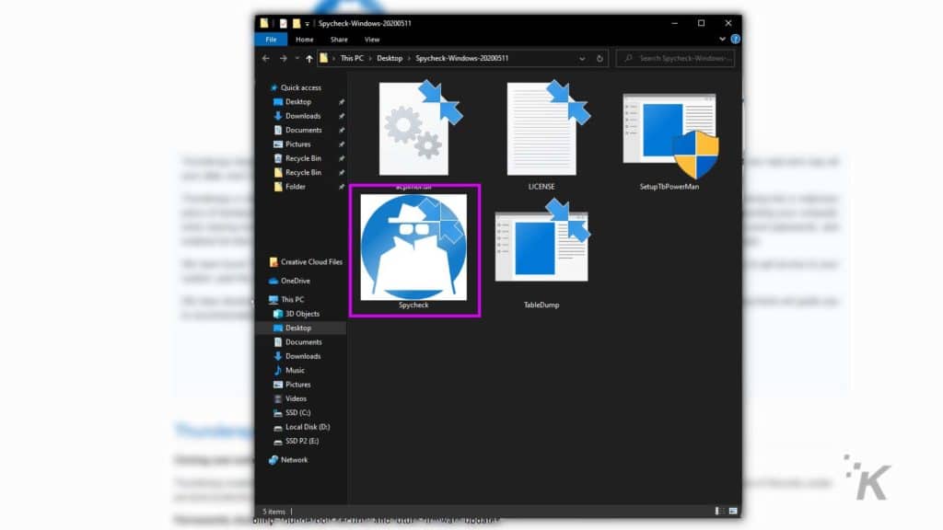
Task: Click Desktop in the address breadcrumb
Action: tap(389, 58)
